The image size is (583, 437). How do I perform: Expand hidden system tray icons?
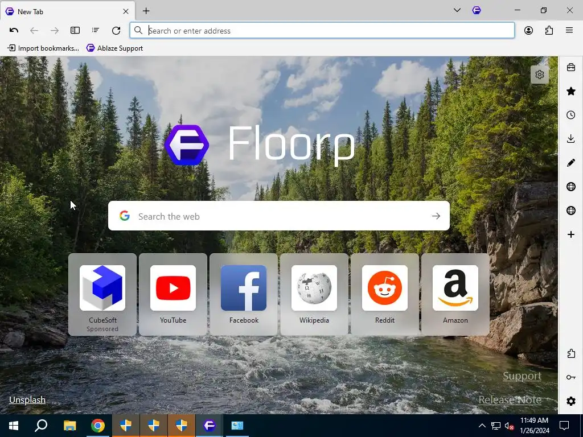pos(482,426)
